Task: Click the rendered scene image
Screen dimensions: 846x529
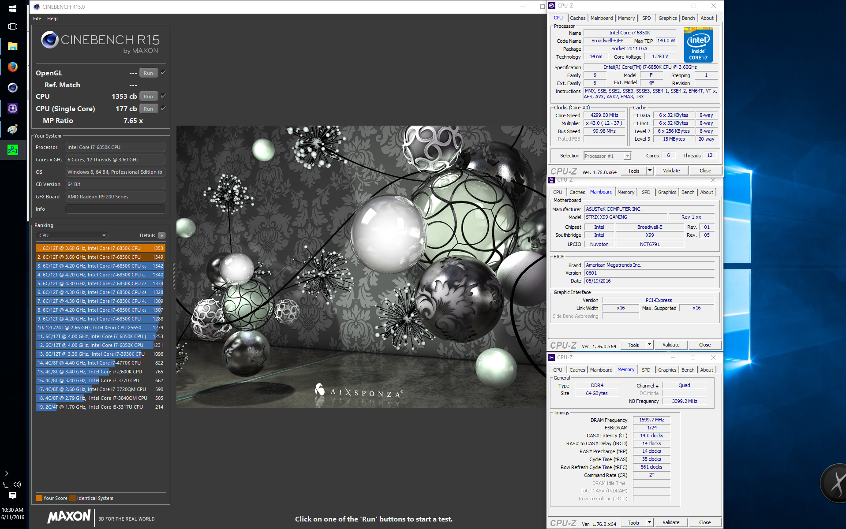Action: tap(361, 267)
